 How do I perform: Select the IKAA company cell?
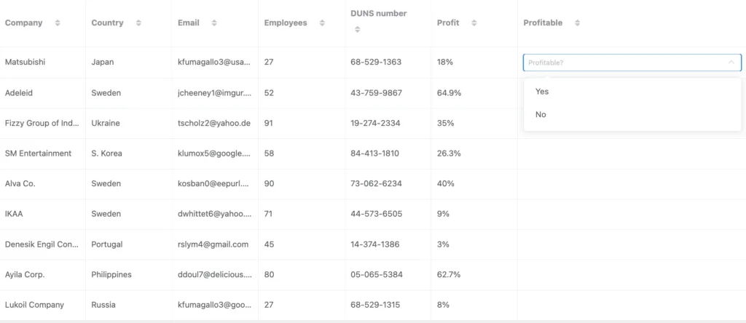[43, 214]
